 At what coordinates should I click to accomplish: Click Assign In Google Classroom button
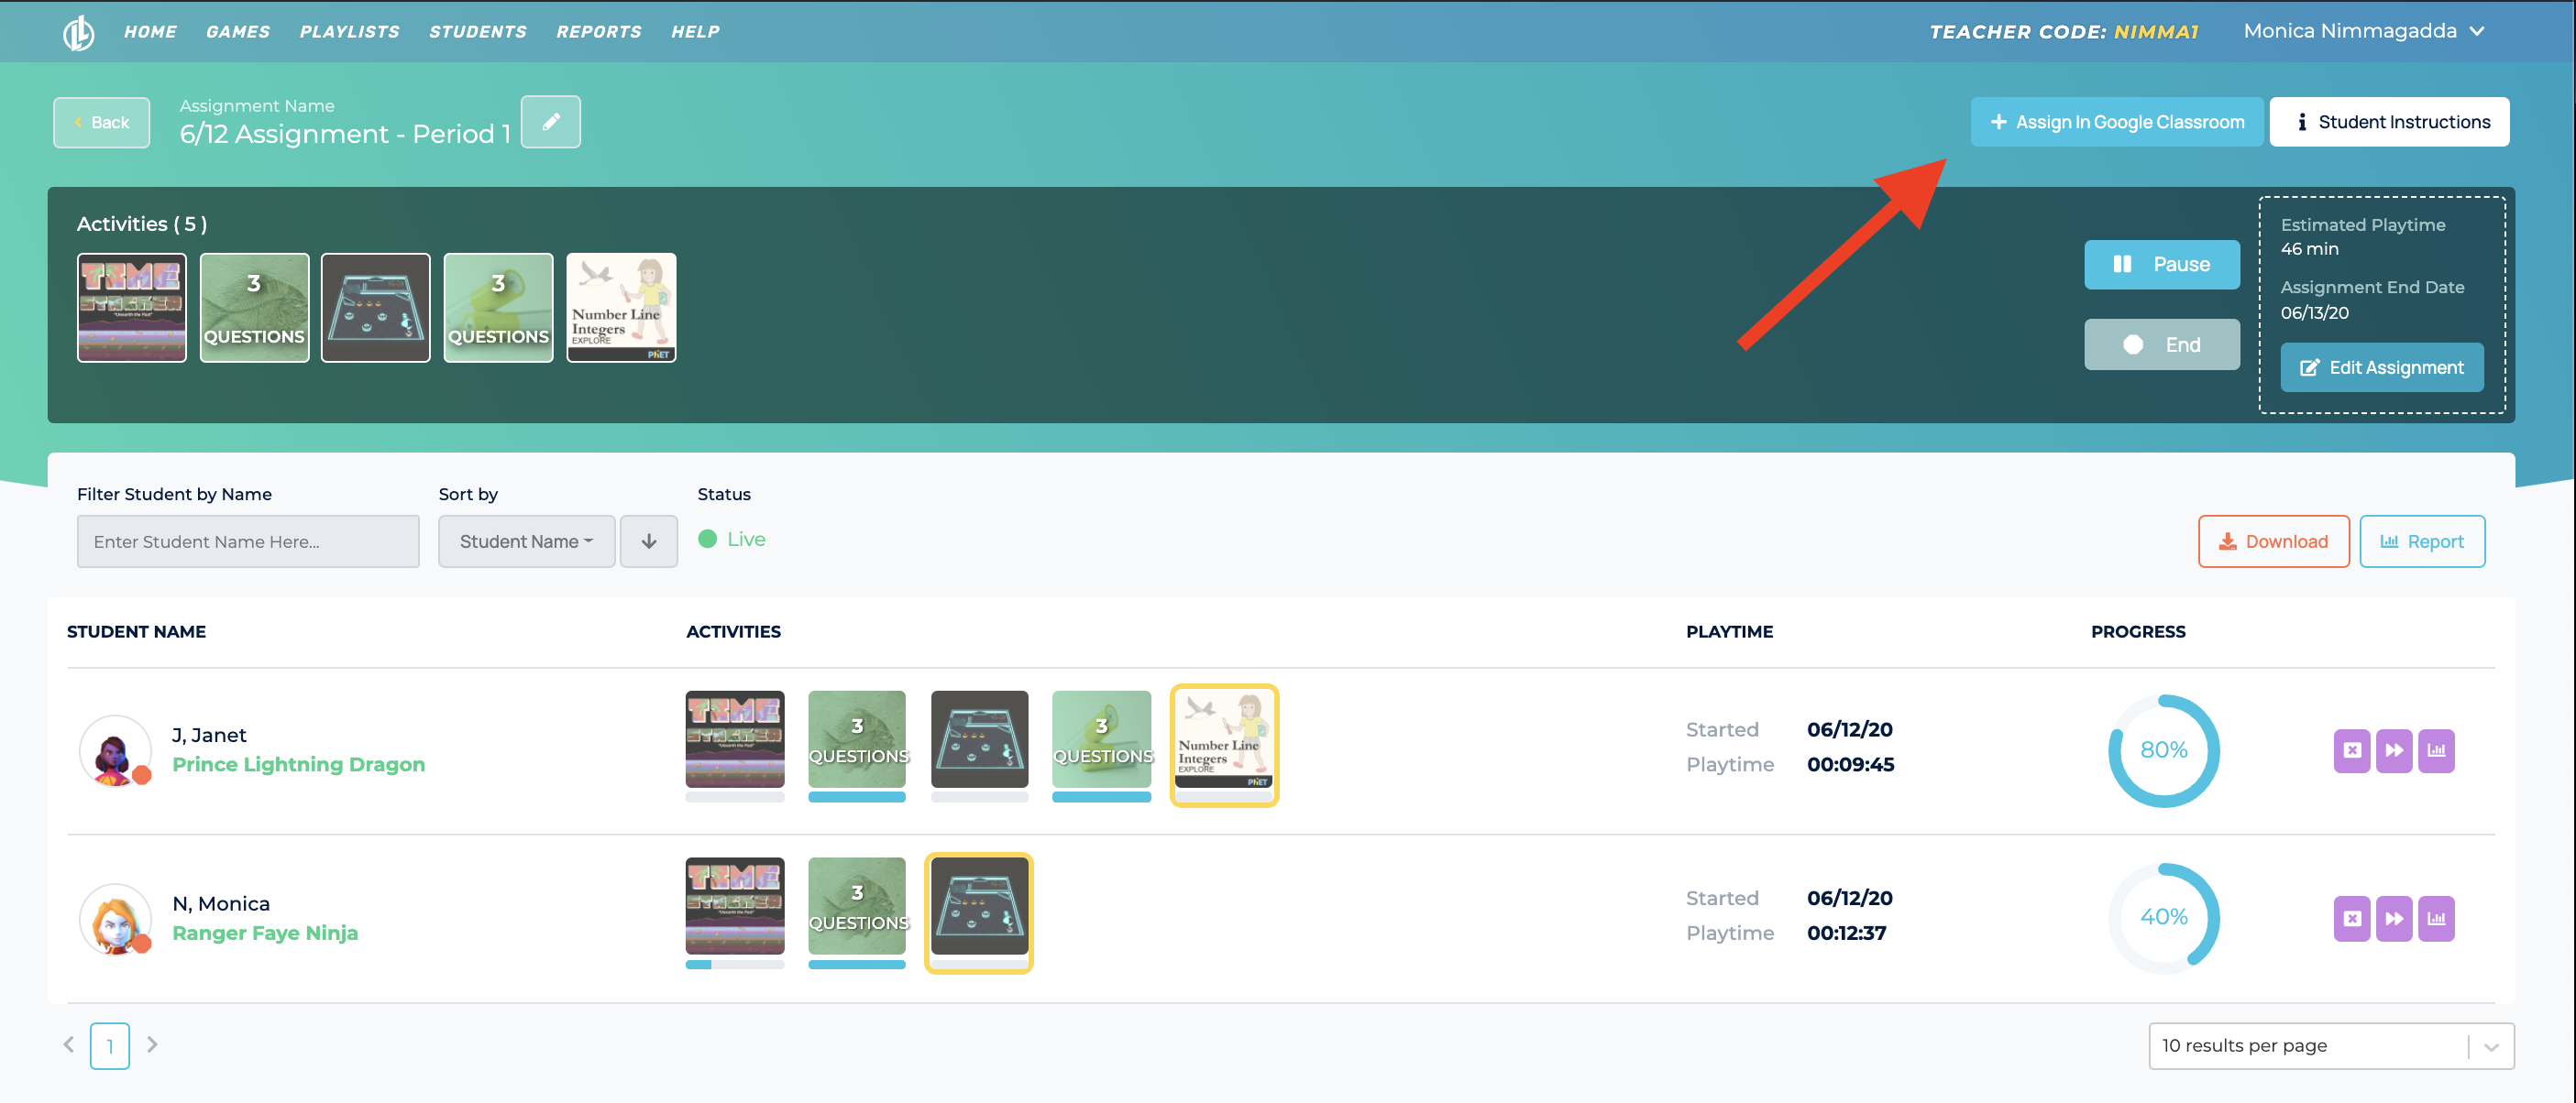tap(2116, 122)
